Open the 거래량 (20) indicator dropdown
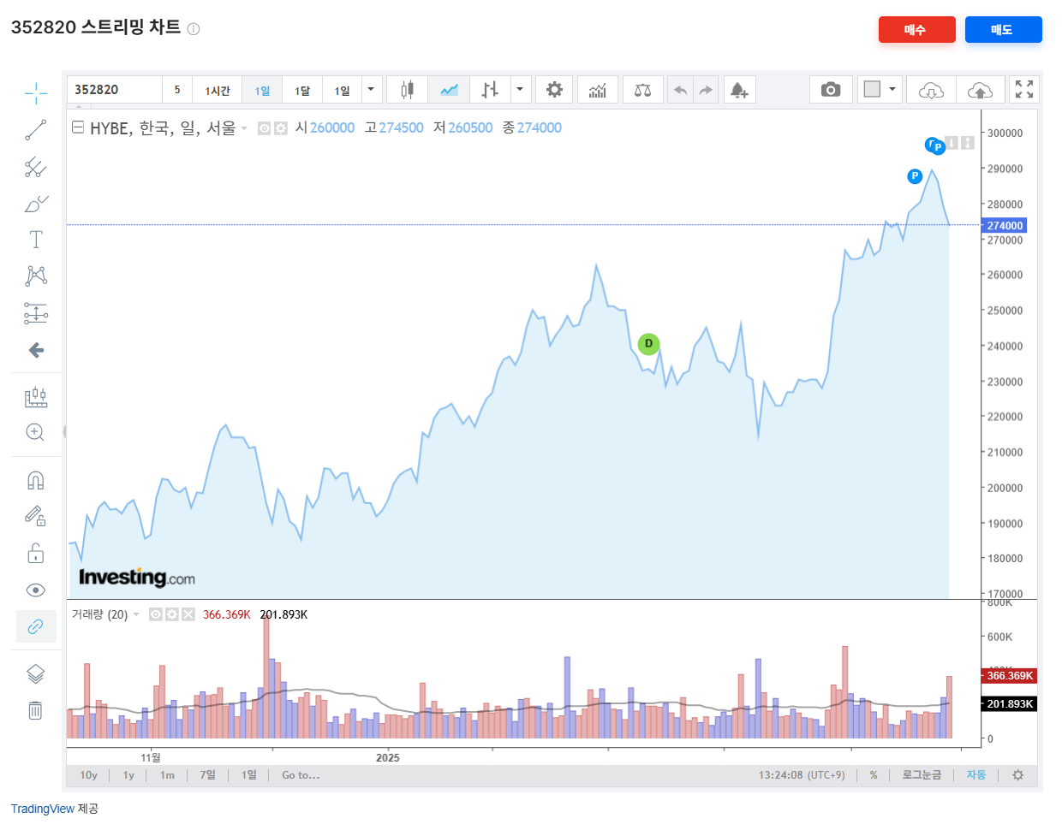Viewport: 1062px width, 830px height. pos(136,614)
